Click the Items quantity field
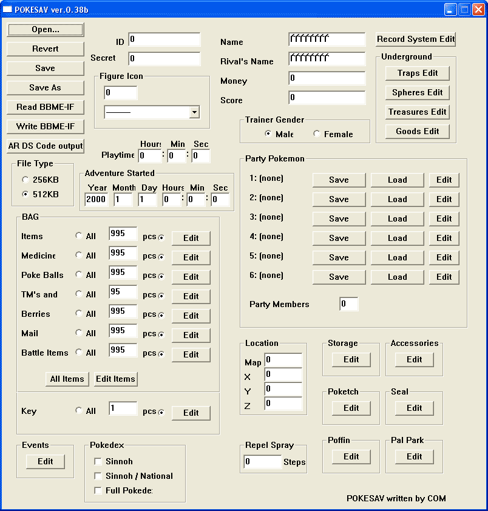Image resolution: width=488 pixels, height=511 pixels. 123,234
